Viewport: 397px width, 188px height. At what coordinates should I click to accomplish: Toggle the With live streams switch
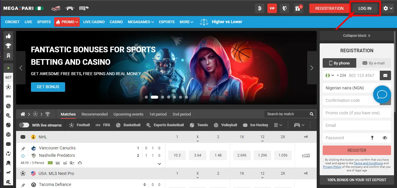pyautogui.click(x=24, y=125)
